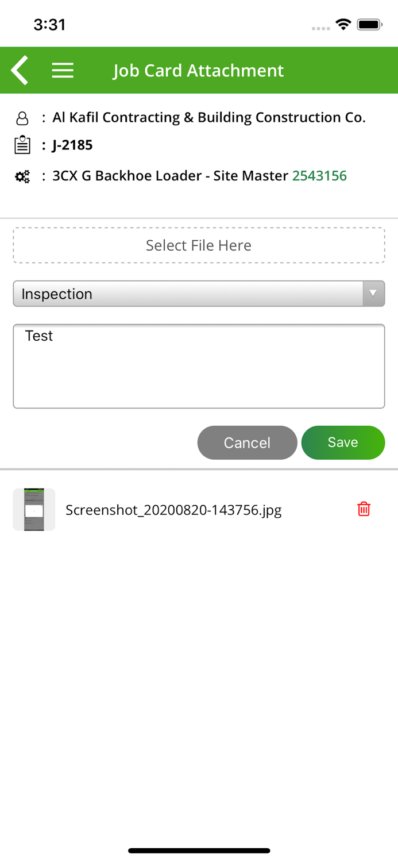Tap the J-2185 job card number
The width and height of the screenshot is (398, 862).
pyautogui.click(x=72, y=145)
